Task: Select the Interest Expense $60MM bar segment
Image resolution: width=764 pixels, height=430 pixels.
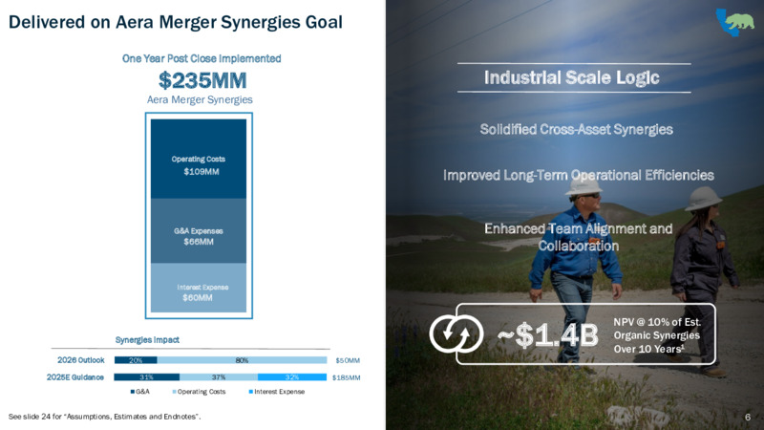Action: tap(199, 288)
